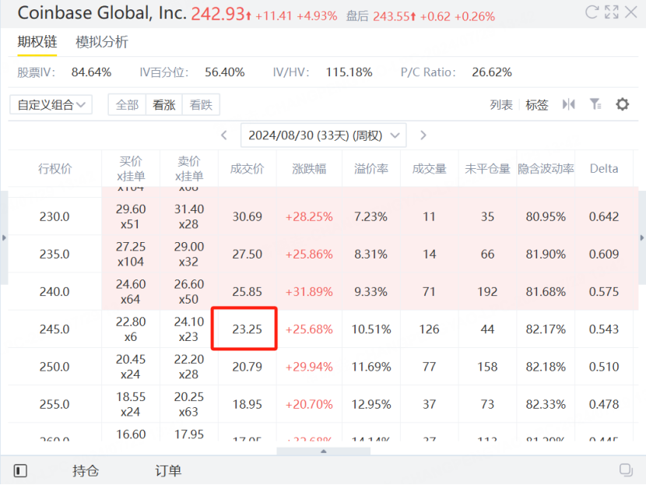
Task: Click implied volatility 82.18% cell
Action: click(x=546, y=367)
